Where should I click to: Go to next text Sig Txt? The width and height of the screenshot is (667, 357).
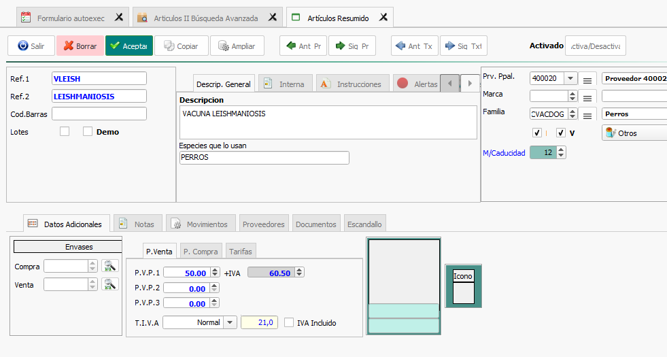pyautogui.click(x=463, y=46)
